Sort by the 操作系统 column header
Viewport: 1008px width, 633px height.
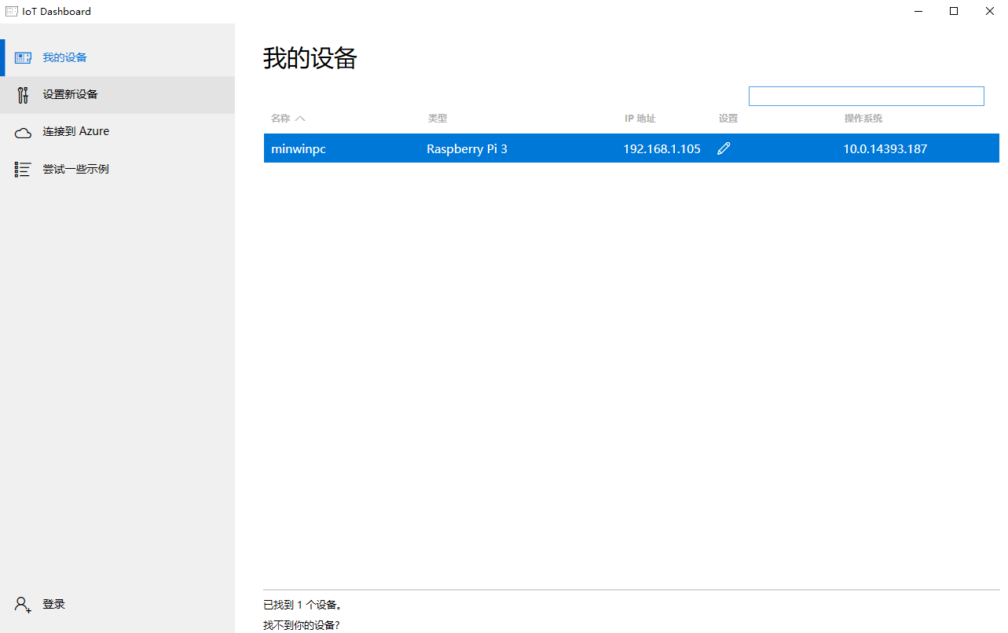click(x=863, y=119)
